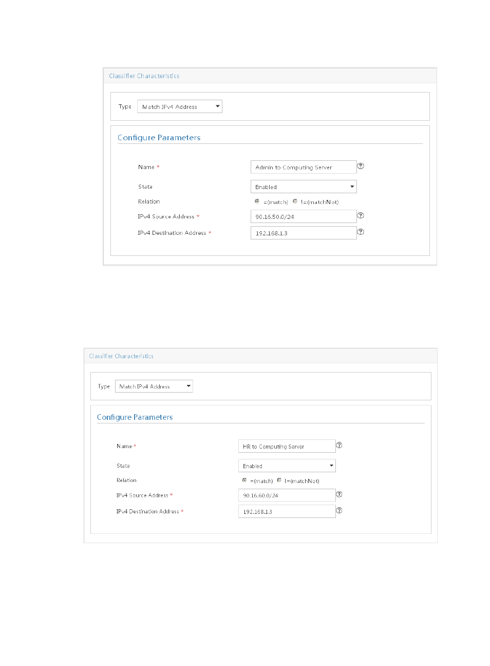Open State dropdown in Admin classifier
490x666 pixels.
pyautogui.click(x=304, y=187)
